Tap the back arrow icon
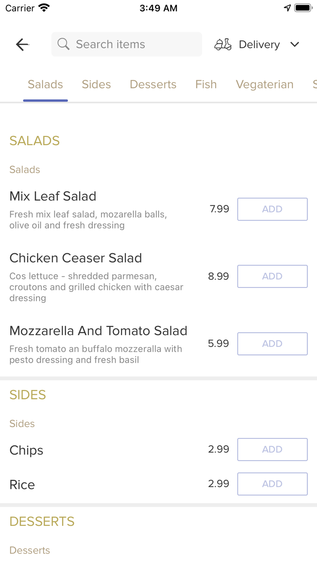This screenshot has height=564, width=317. 22,44
